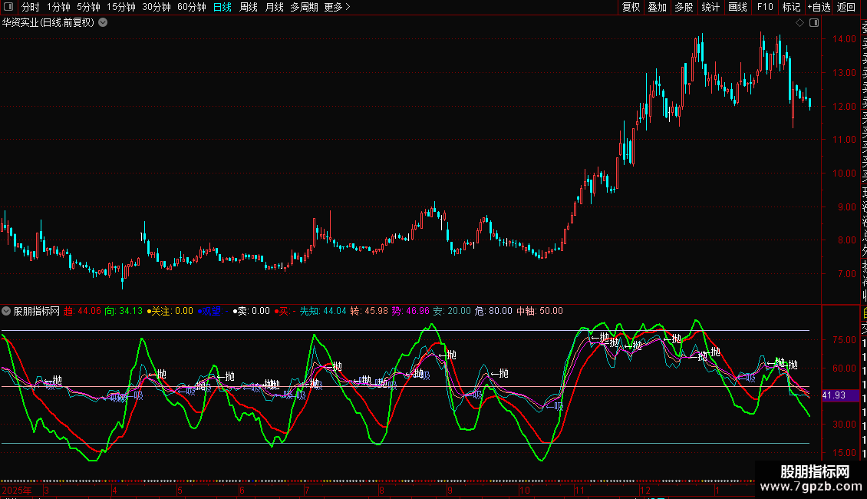The height and width of the screenshot is (499, 867).
Task: Click the 41.93 indicator value label
Action: (x=836, y=395)
